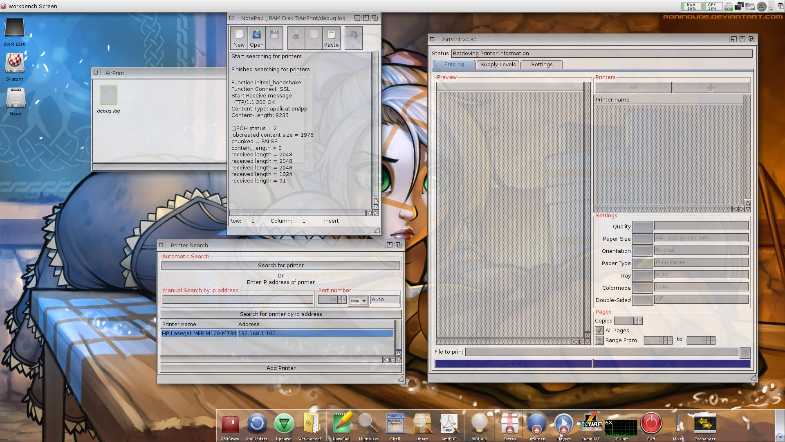The image size is (785, 442).
Task: Click the US flag keyboard icon in title bar
Action: point(750,6)
